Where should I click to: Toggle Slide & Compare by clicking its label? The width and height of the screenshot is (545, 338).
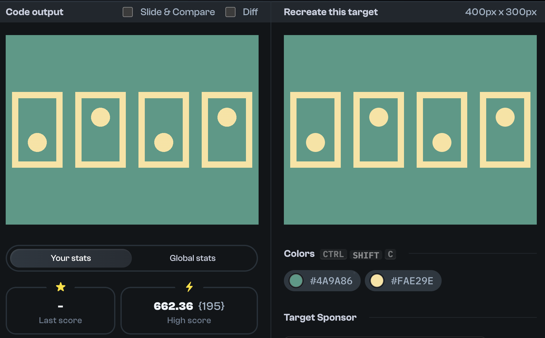pyautogui.click(x=177, y=12)
